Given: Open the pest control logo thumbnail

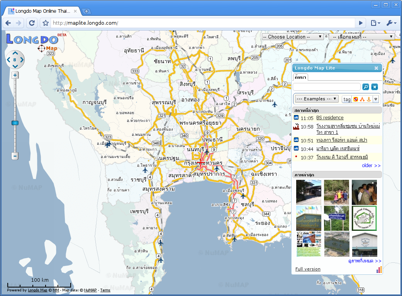Looking at the screenshot, I should click(x=364, y=218).
